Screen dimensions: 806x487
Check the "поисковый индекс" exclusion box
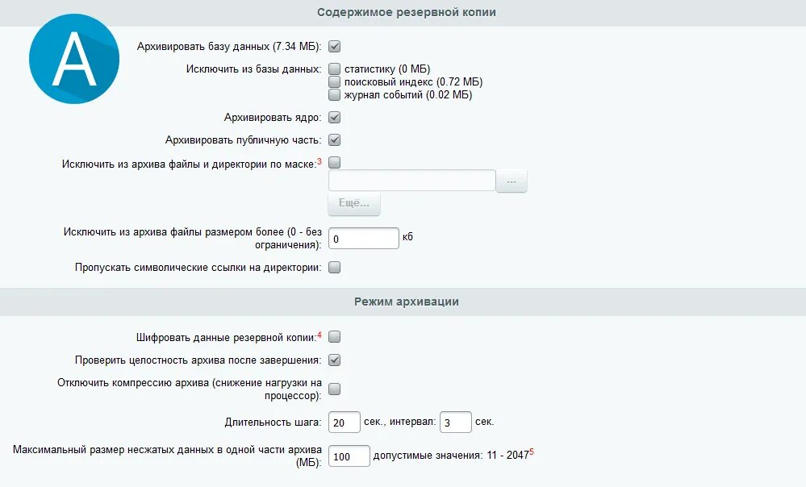pos(335,82)
